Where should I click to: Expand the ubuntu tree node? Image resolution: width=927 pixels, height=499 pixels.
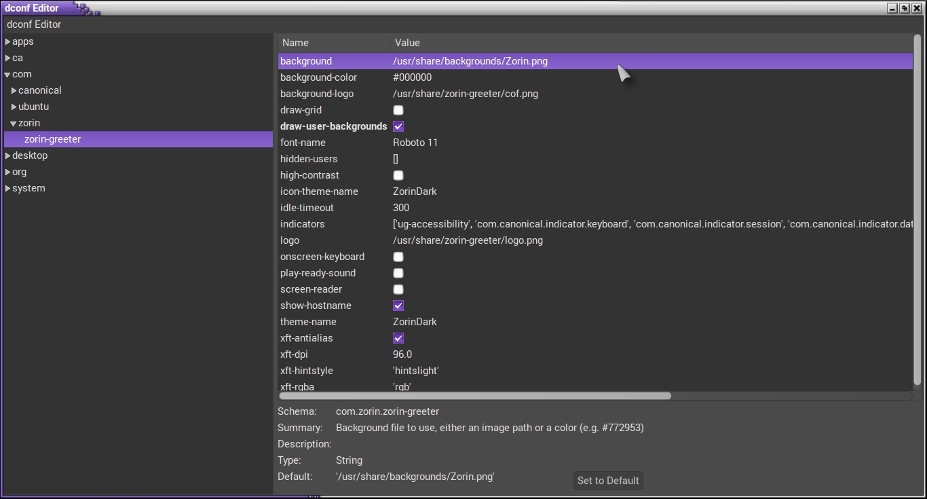pos(15,107)
